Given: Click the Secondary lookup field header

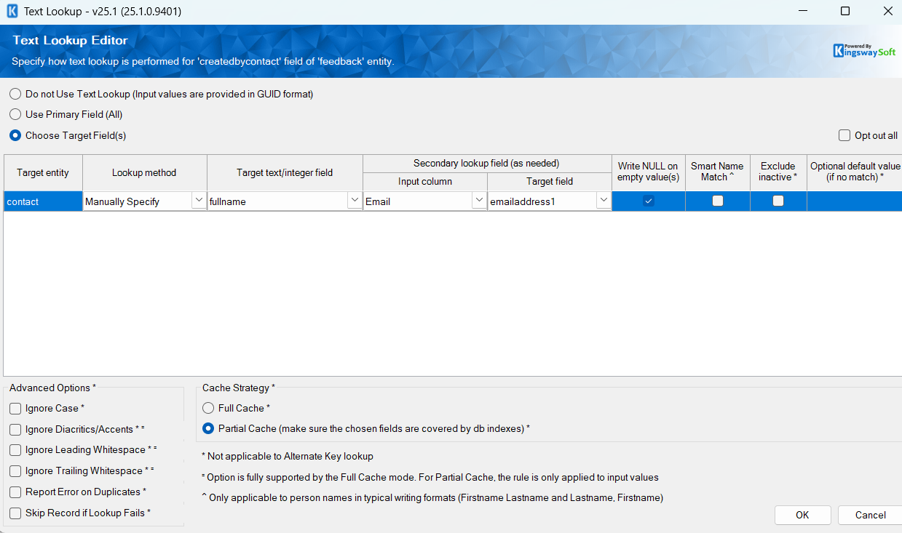Looking at the screenshot, I should [x=487, y=164].
